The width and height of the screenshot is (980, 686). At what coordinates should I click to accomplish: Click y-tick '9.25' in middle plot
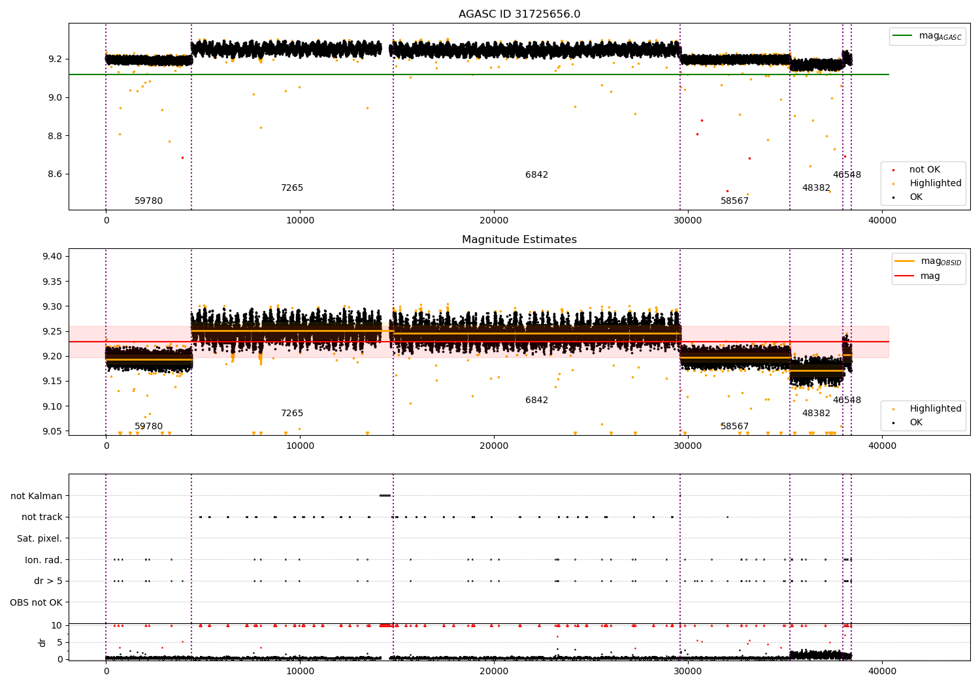tap(53, 331)
